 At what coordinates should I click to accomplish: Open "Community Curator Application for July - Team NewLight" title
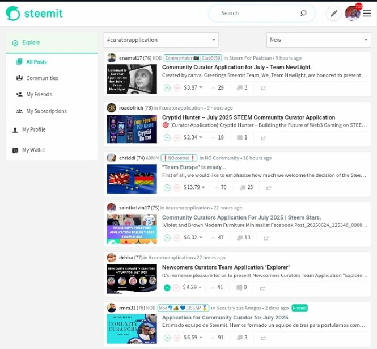[237, 67]
